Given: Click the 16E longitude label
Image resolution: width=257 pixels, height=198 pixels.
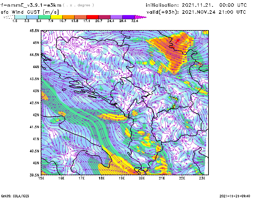Looking at the screenshot, I should click(61, 178).
